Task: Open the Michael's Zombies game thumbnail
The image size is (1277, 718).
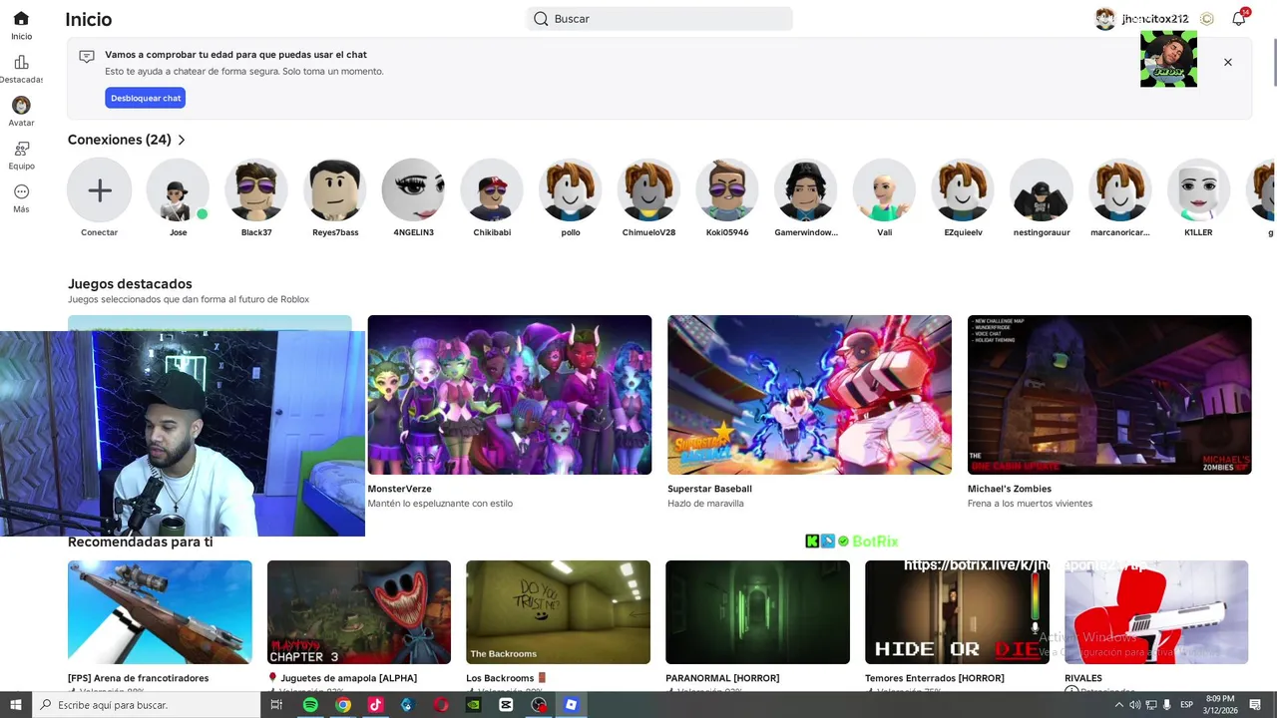Action: pyautogui.click(x=1109, y=395)
